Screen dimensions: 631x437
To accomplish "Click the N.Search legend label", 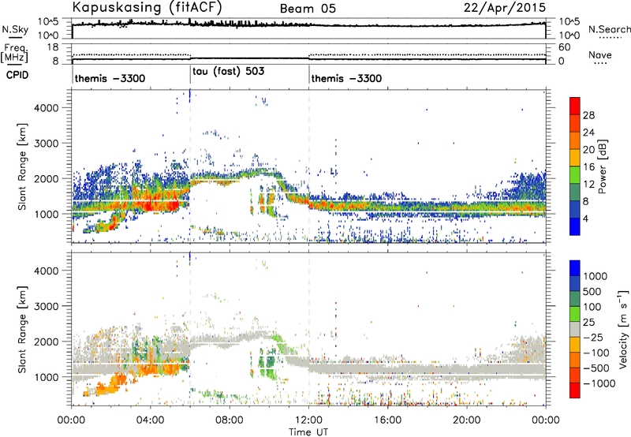I will pos(609,29).
